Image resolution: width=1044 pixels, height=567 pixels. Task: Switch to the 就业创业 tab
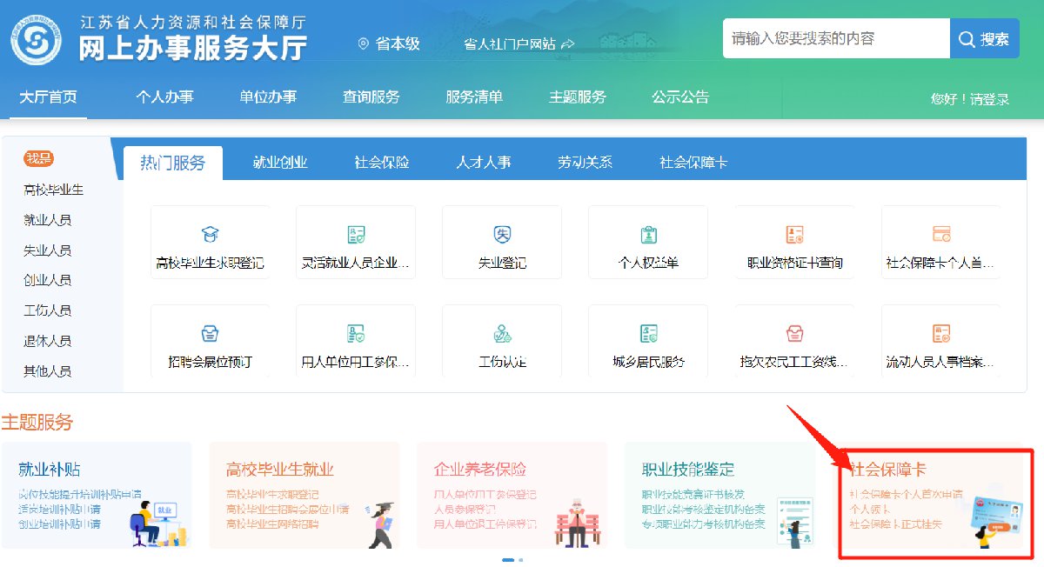click(x=280, y=162)
